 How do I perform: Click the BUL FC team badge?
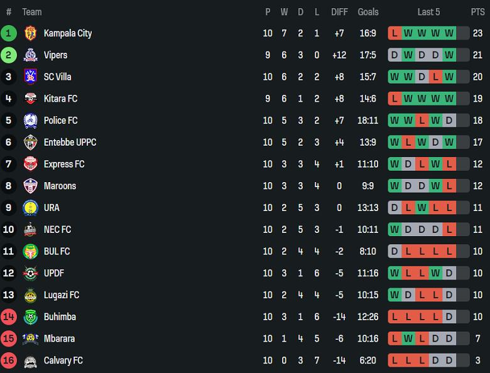point(30,251)
